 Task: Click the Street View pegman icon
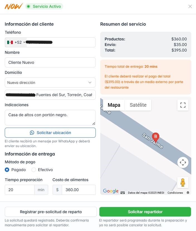click(x=183, y=183)
